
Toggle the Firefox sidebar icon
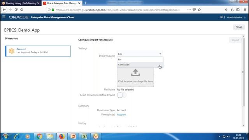tap(238, 10)
